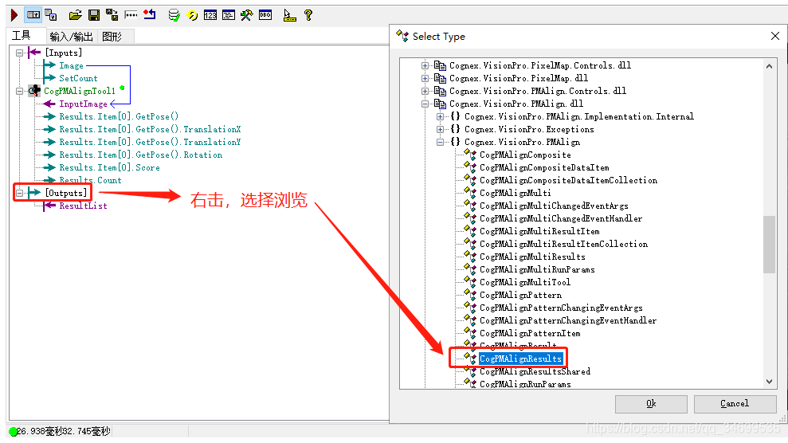788x443 pixels.
Task: Click the database with green checkmark icon
Action: pyautogui.click(x=174, y=16)
